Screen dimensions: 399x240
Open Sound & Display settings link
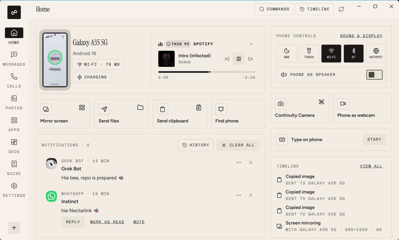pos(361,36)
